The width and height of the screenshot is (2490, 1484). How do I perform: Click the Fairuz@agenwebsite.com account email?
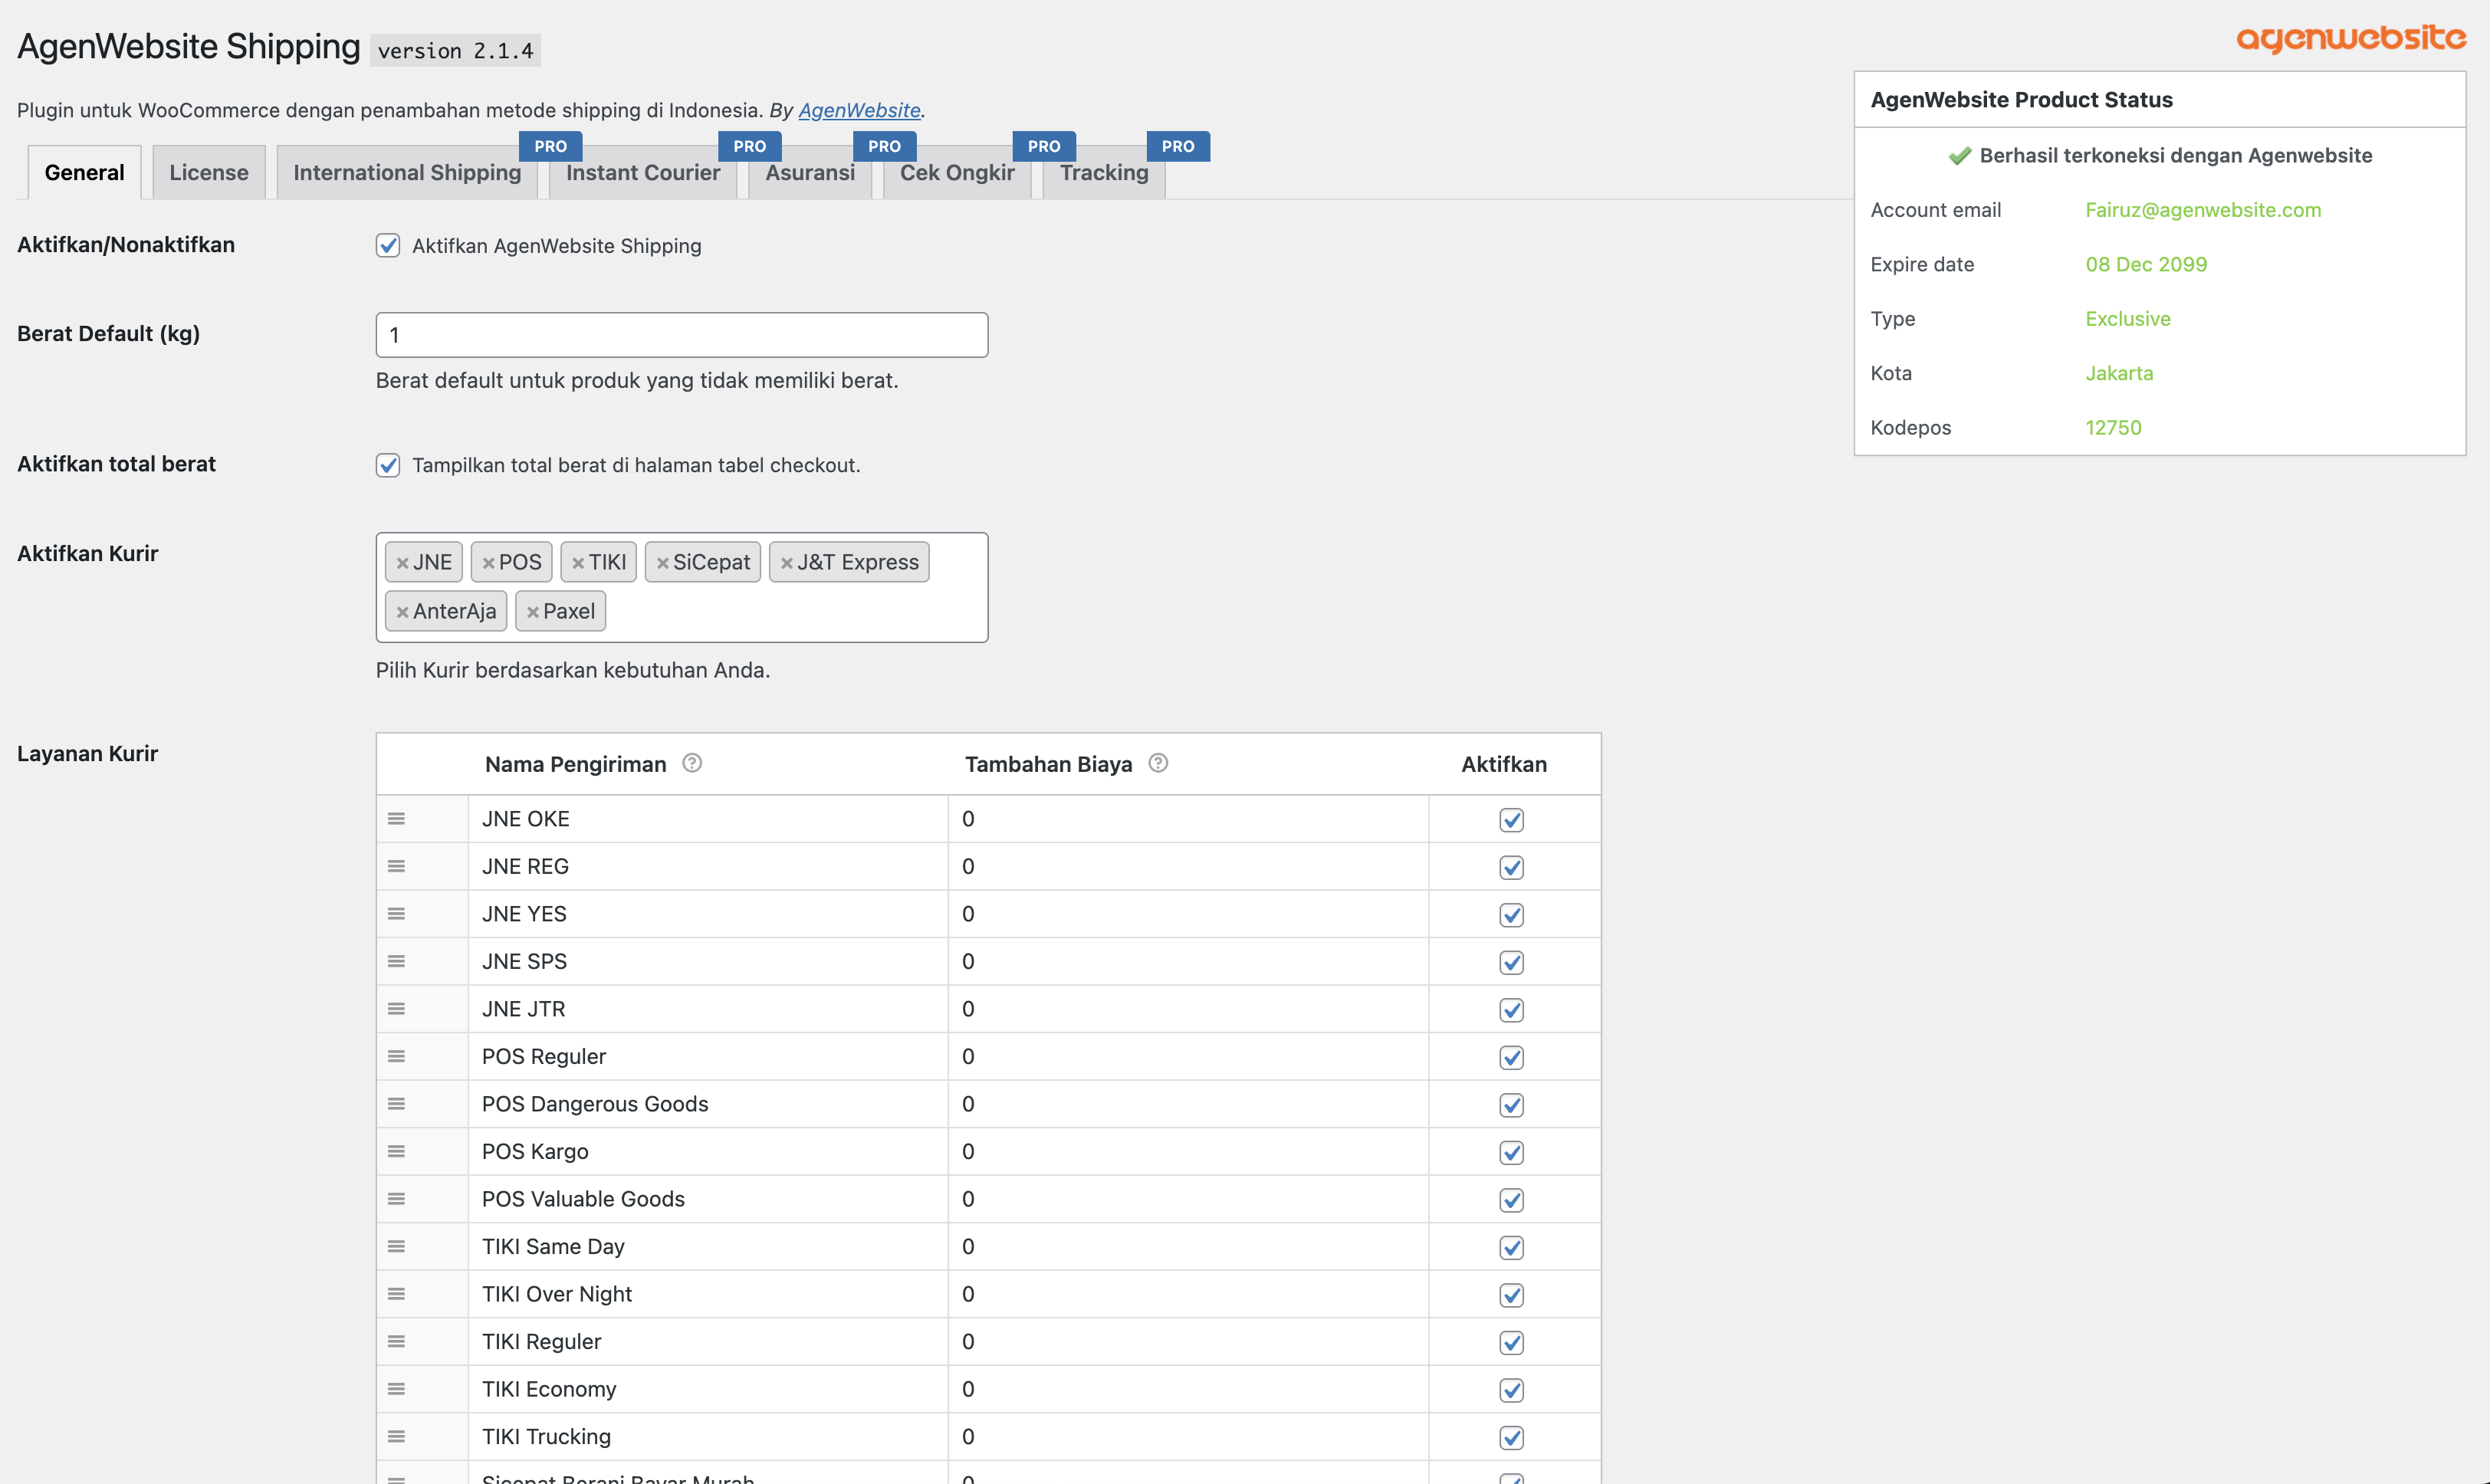[x=2203, y=210]
